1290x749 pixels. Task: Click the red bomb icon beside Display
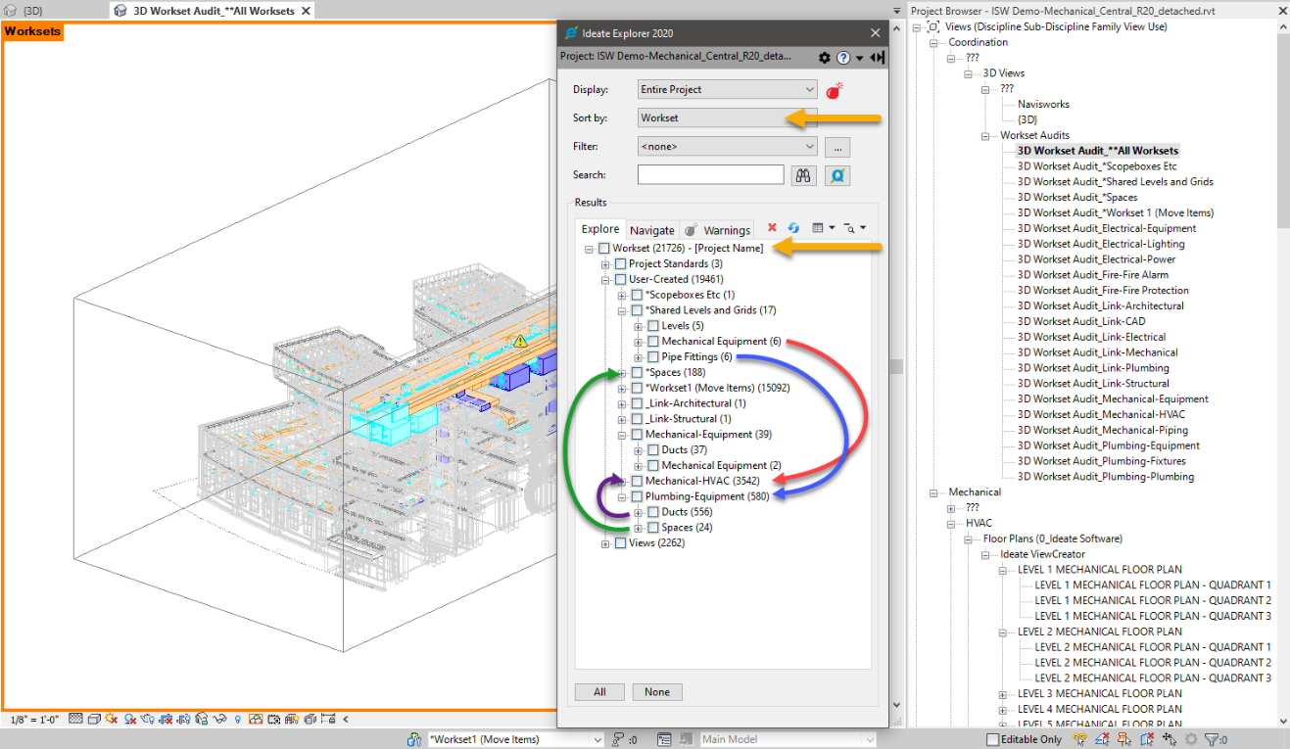835,90
